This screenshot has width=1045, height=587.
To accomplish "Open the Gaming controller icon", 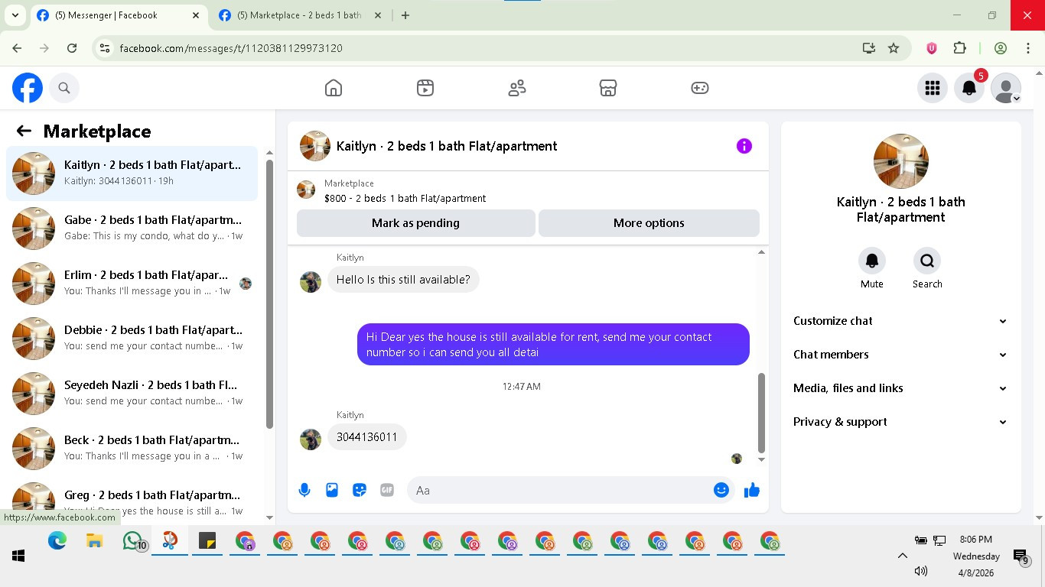I will 700,88.
